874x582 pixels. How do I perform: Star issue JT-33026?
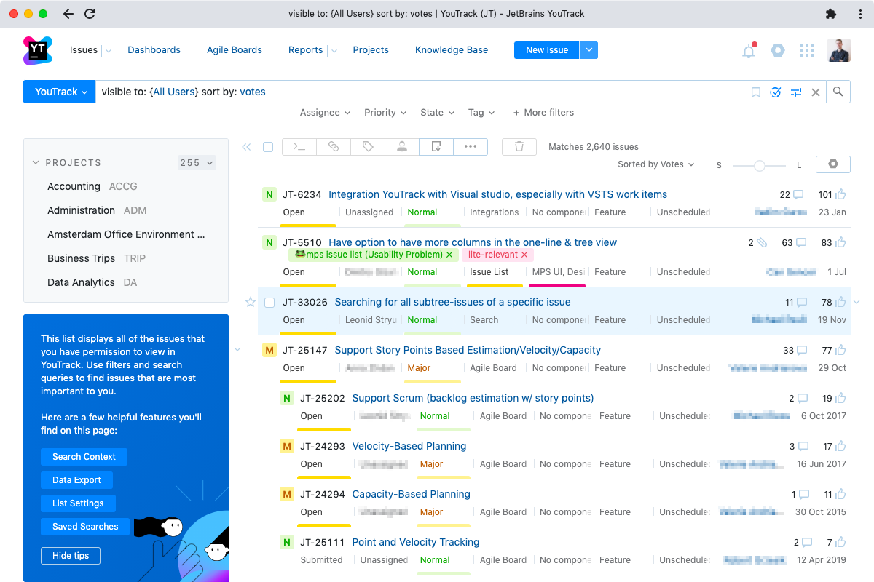coord(251,302)
